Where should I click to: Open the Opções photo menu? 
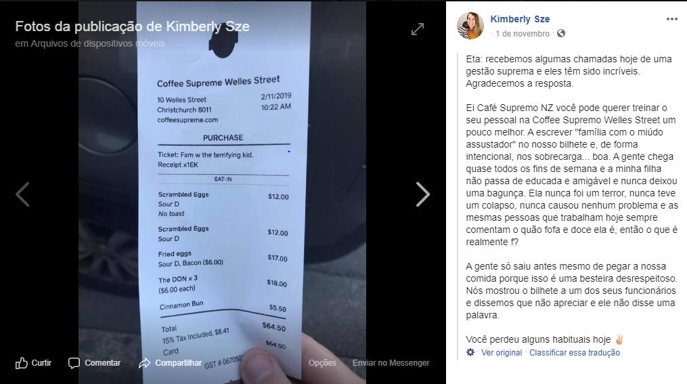[322, 363]
